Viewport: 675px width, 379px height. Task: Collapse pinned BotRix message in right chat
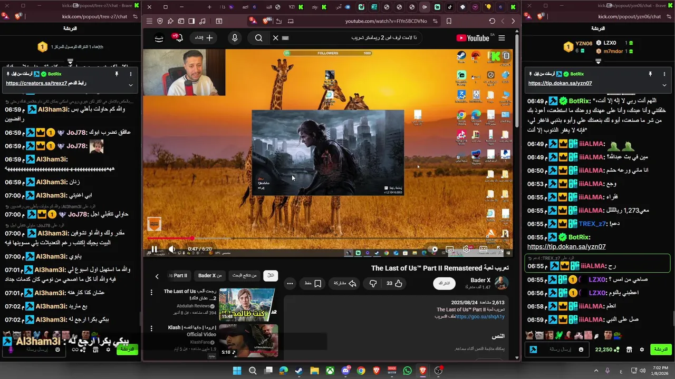point(664,85)
